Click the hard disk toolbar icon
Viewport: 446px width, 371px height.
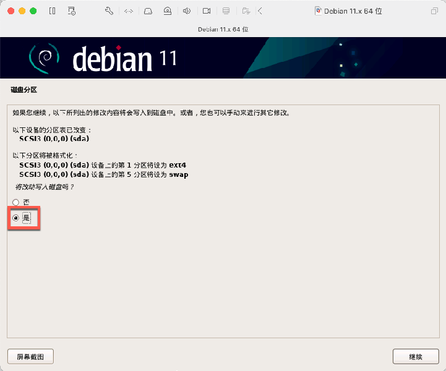tap(148, 11)
